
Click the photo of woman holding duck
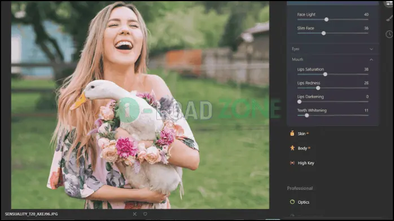(x=140, y=105)
